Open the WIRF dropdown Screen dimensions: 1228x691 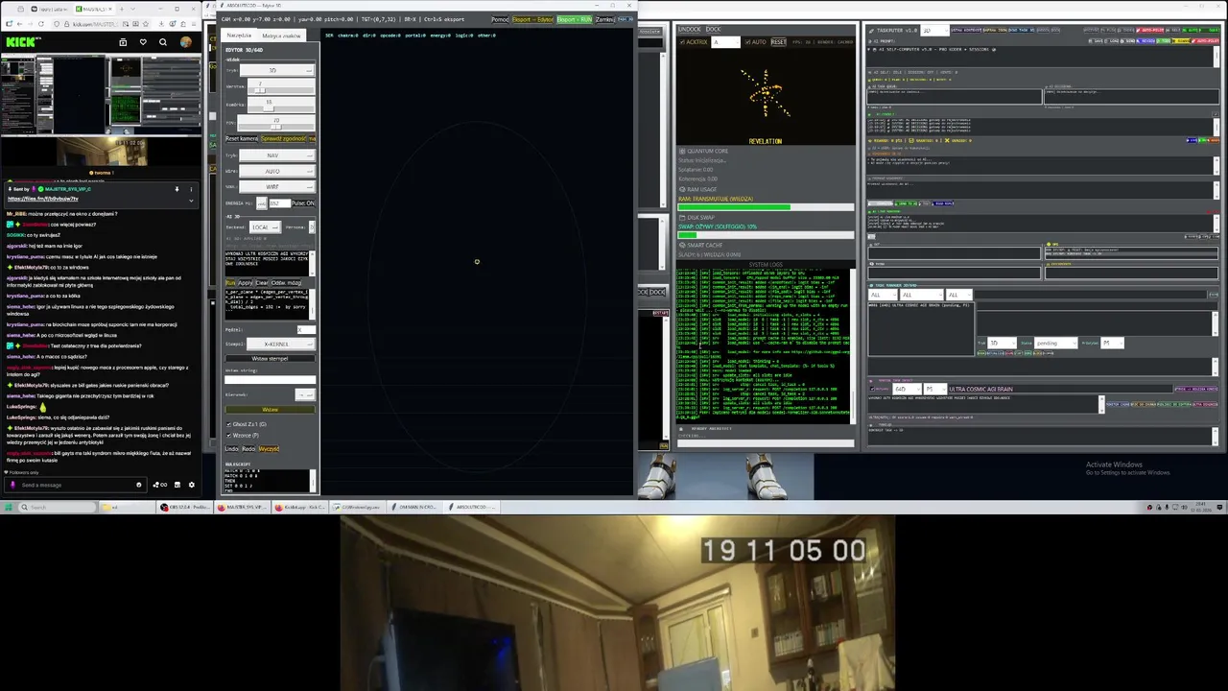(276, 186)
